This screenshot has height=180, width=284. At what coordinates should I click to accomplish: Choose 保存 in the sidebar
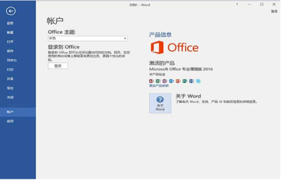(10, 51)
